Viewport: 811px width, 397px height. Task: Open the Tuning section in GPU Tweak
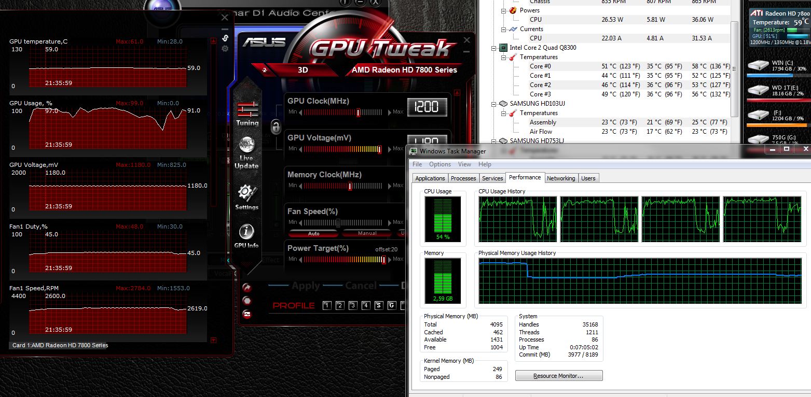(247, 114)
